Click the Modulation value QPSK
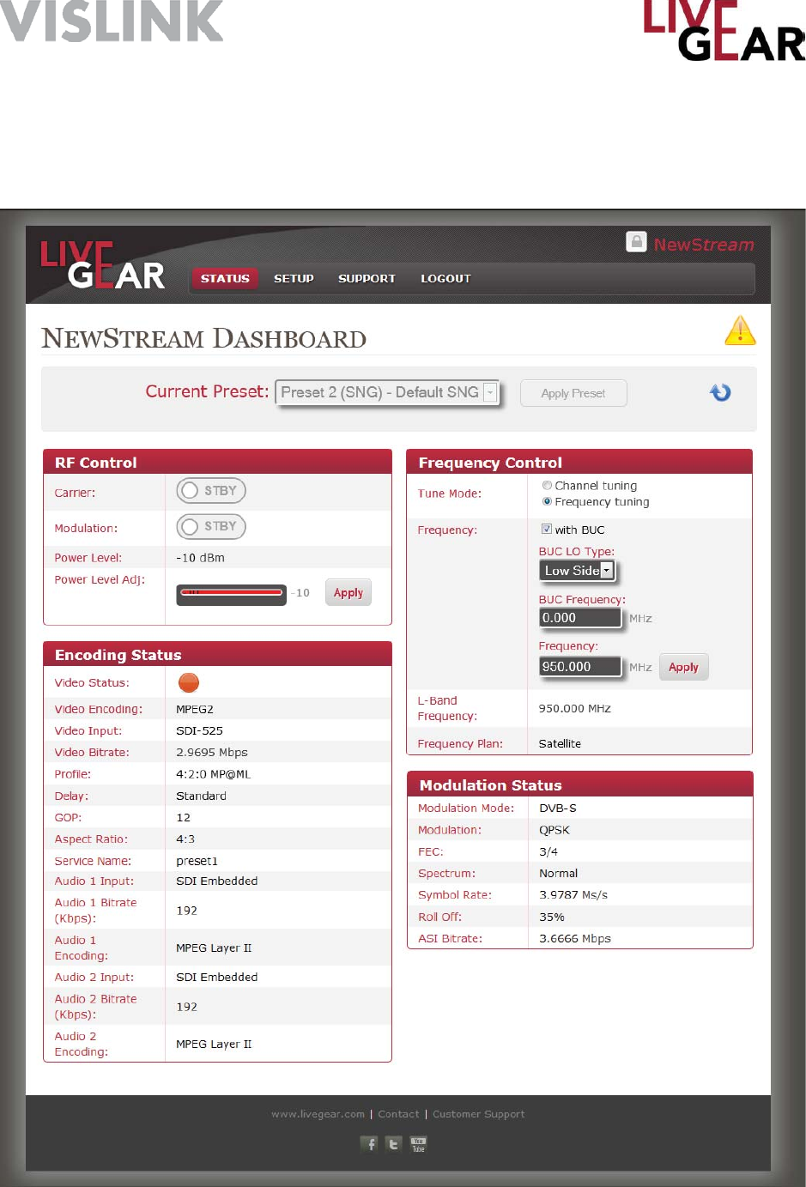Image resolution: width=806 pixels, height=1187 pixels. [555, 830]
